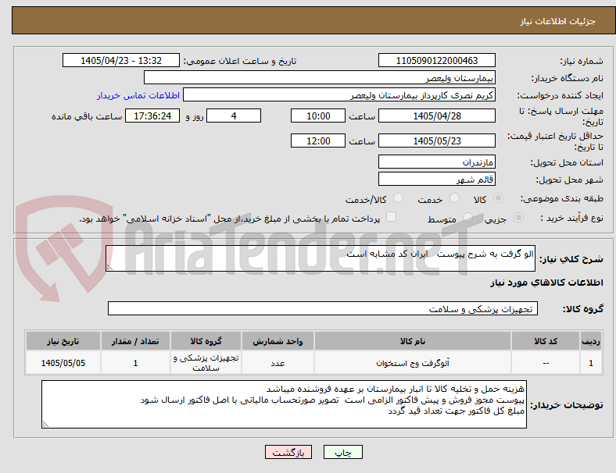Screen dimensions: 616x473
Task: Click the واحد شمارش column header
Action: (278, 341)
